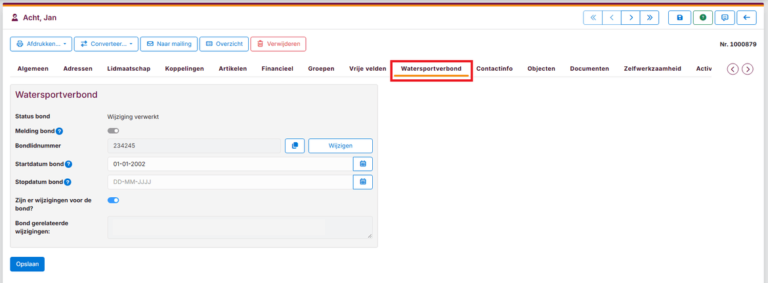Show help for Melding bond

(59, 131)
